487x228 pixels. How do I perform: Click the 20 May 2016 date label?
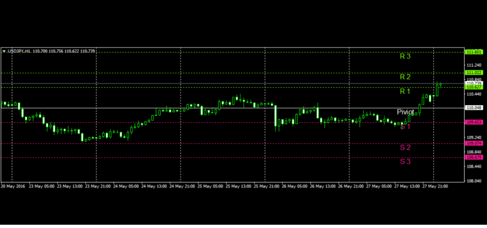[12, 186]
